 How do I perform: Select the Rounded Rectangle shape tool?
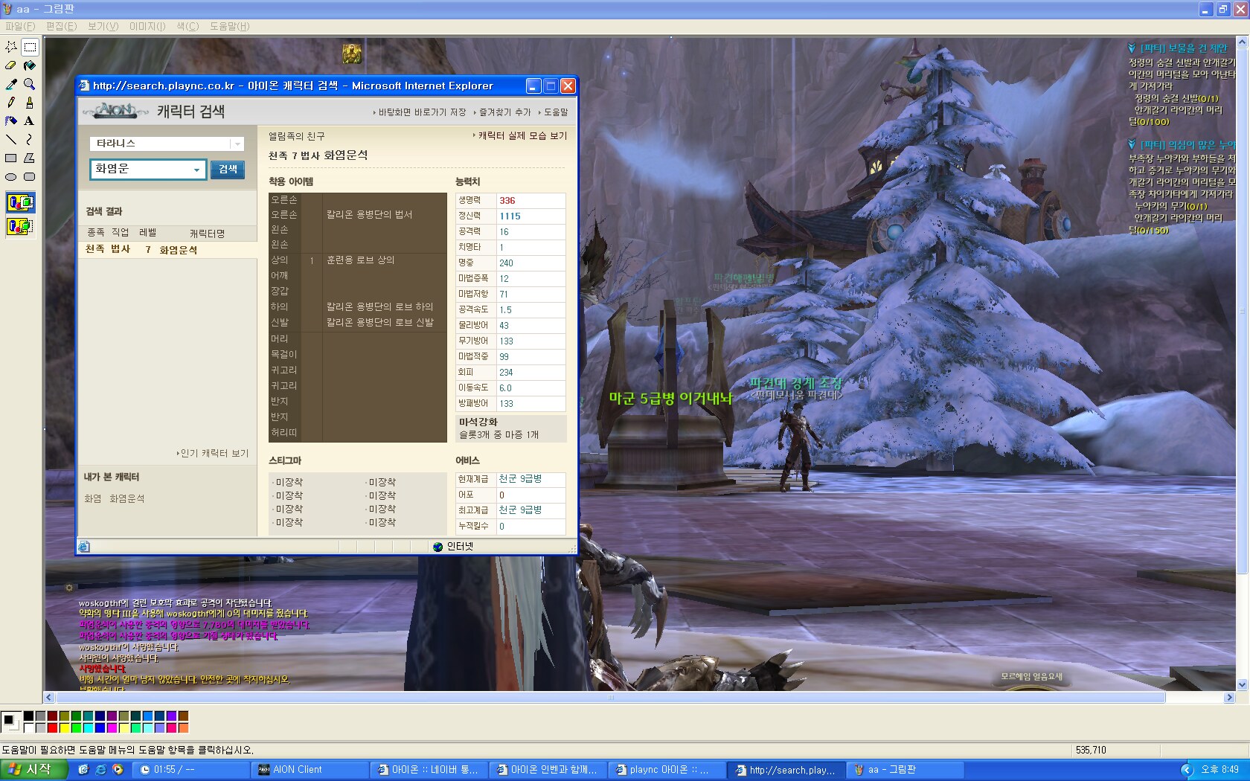(x=29, y=177)
